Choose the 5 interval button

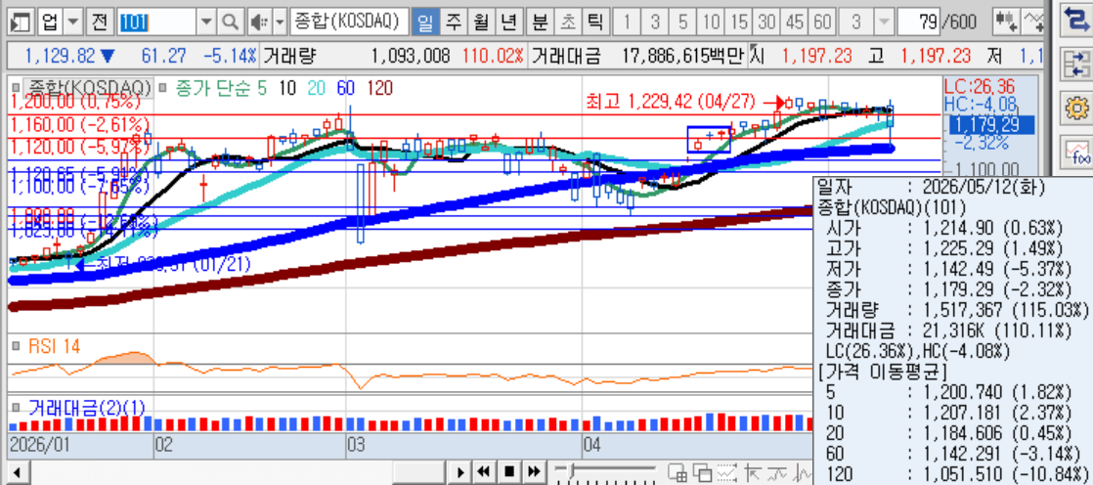pos(683,22)
